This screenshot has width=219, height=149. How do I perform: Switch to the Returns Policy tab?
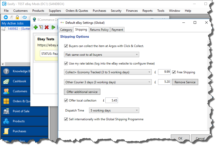(x=99, y=30)
